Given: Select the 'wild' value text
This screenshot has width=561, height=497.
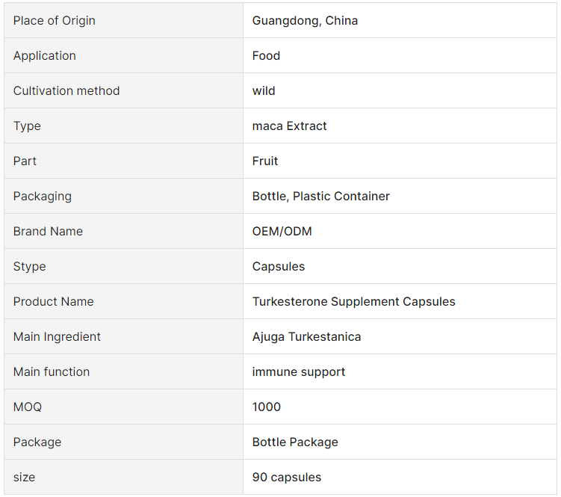Looking at the screenshot, I should [x=264, y=90].
